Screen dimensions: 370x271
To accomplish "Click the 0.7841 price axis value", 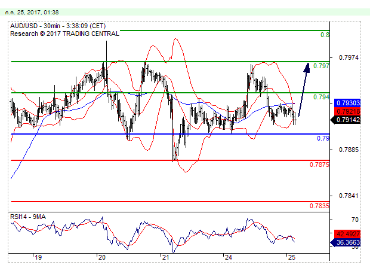I will (349, 196).
